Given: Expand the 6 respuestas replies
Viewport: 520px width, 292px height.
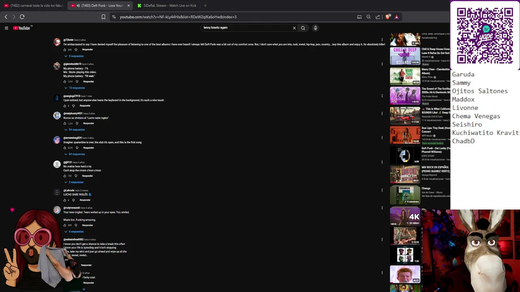Looking at the screenshot, I should (x=74, y=232).
